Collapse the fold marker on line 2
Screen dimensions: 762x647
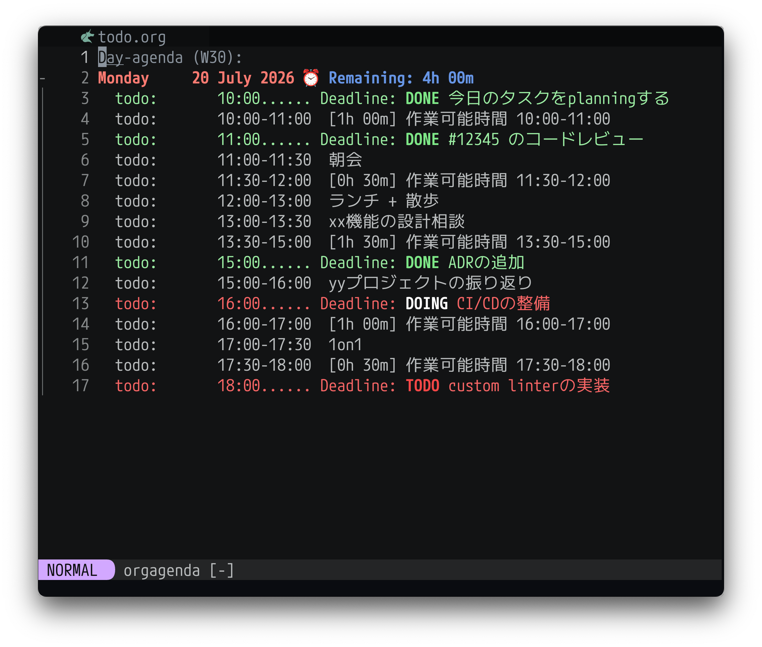[x=42, y=78]
